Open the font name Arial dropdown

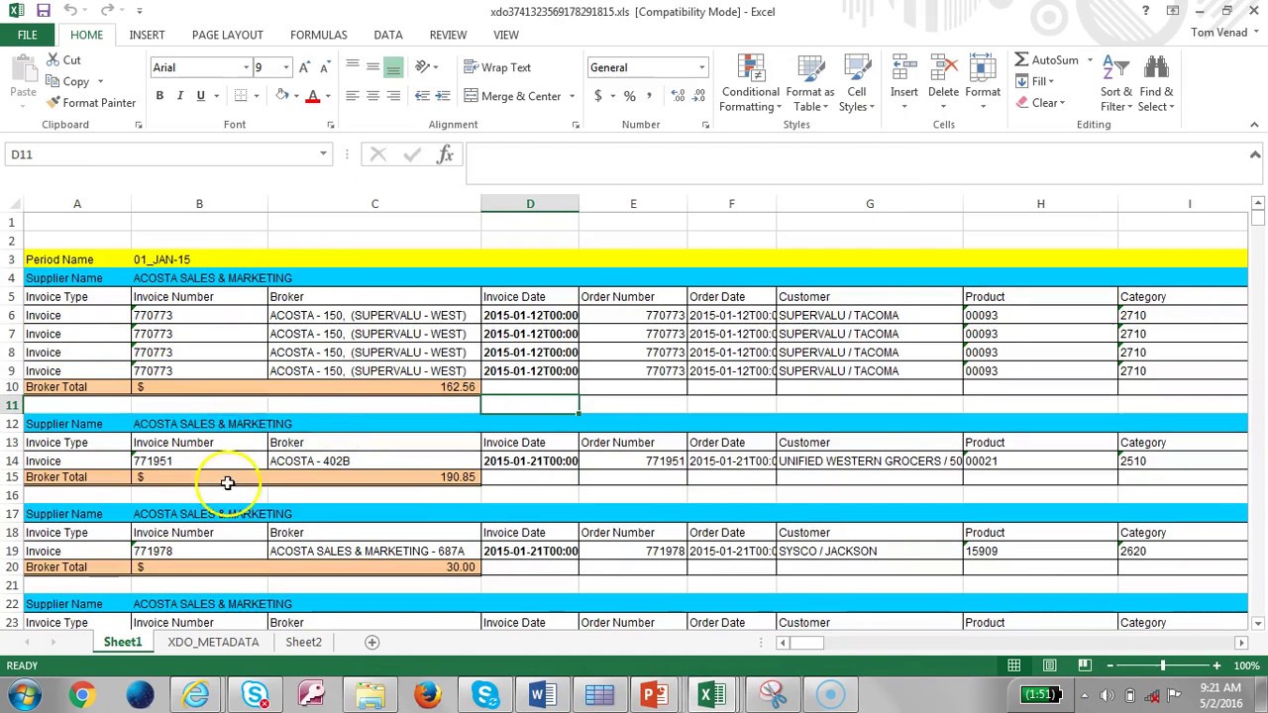[246, 67]
